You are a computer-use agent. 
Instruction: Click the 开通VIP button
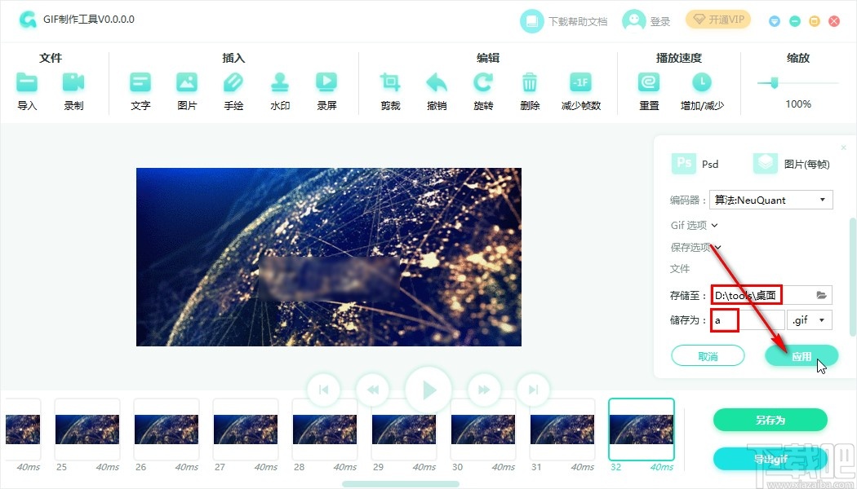[x=718, y=20]
